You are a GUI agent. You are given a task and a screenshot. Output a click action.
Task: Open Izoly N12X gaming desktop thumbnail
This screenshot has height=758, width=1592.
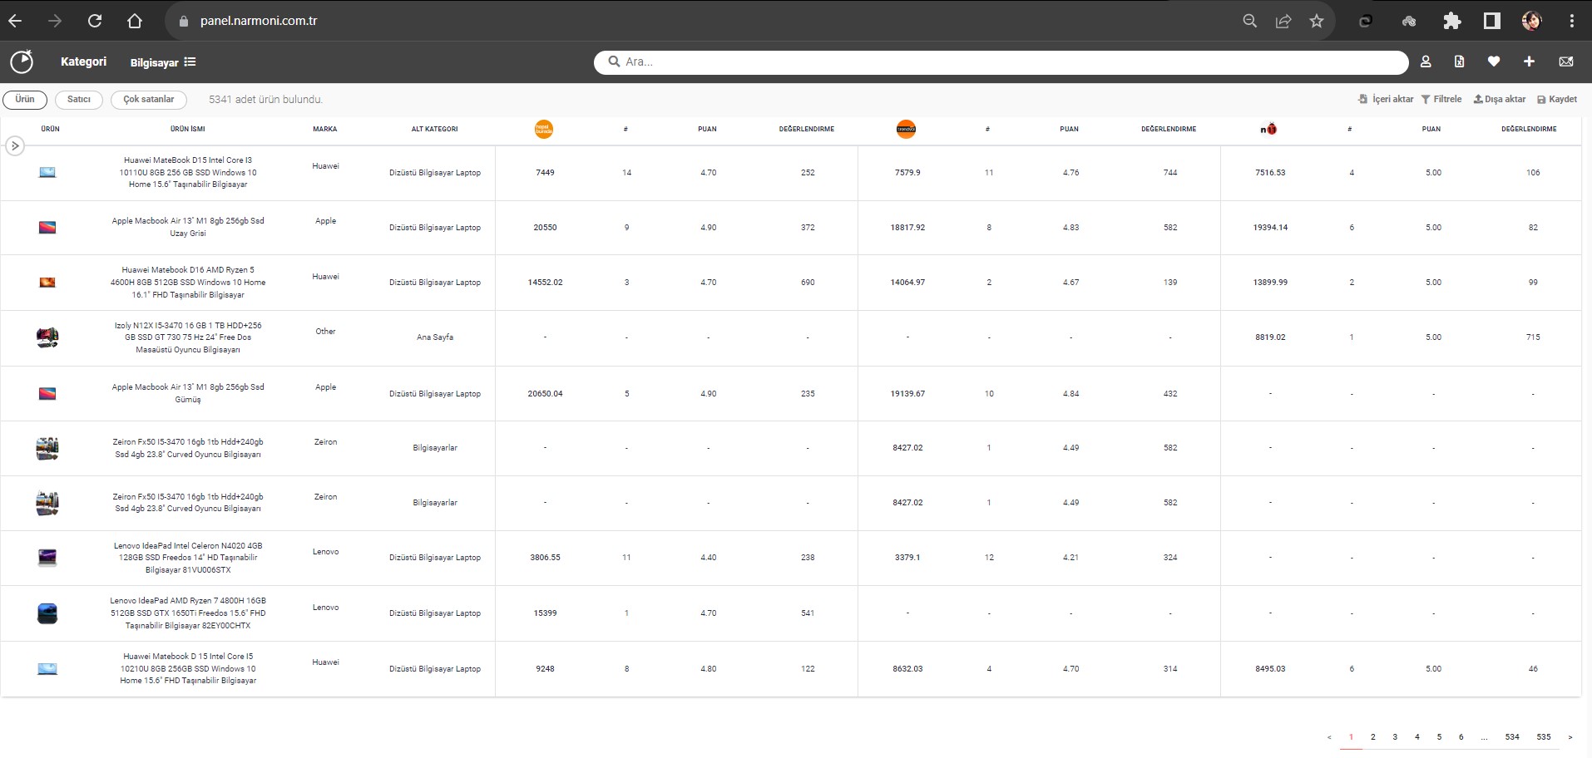47,337
